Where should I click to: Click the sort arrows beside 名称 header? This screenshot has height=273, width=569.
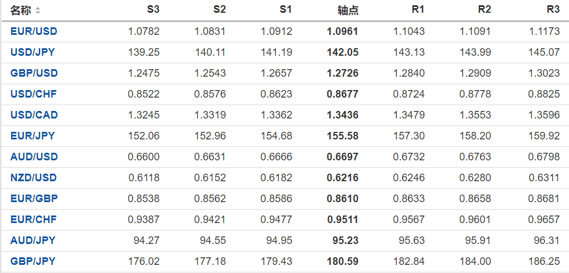[38, 10]
